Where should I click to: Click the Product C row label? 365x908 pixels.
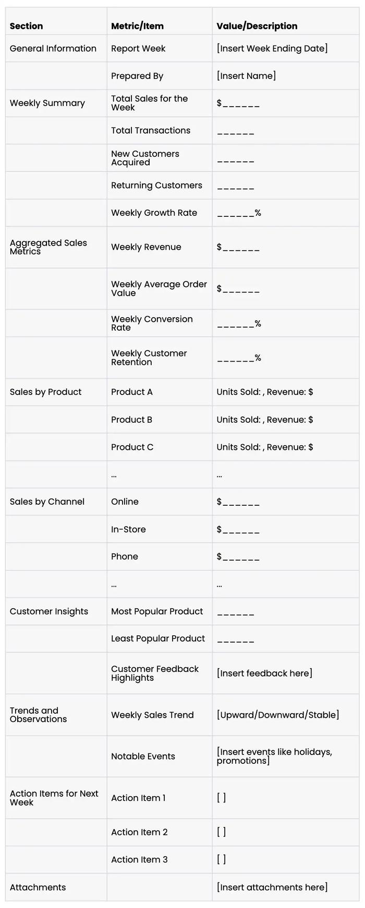132,447
